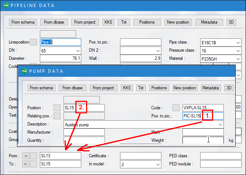Expand the DN dropdown showing 65
Screen dimensions: 246x175
pos(78,50)
